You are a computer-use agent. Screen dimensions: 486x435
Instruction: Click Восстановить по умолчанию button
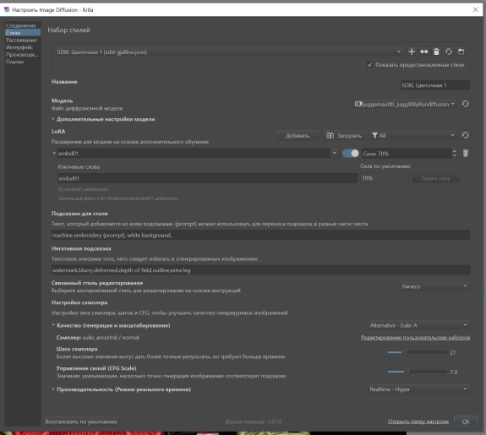[81, 421]
